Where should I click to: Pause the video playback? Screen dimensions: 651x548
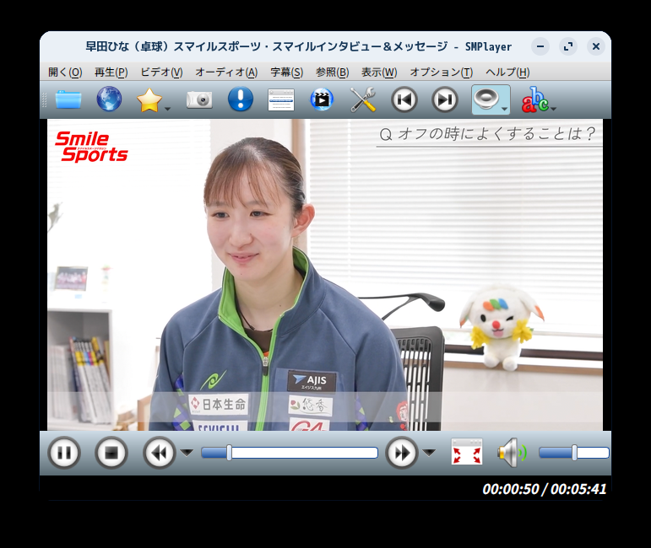coord(63,453)
